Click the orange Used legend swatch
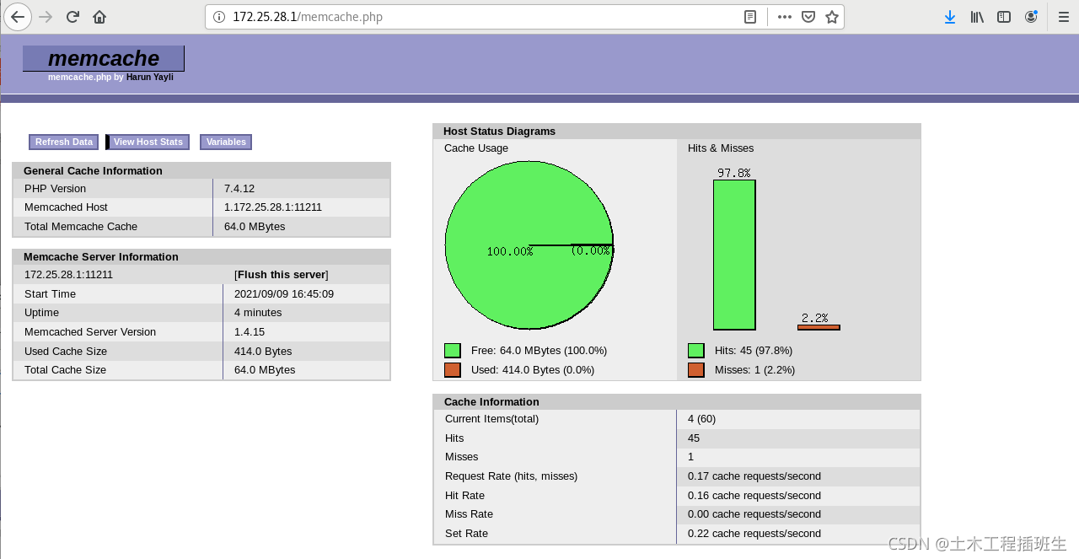1079x559 pixels. click(453, 370)
